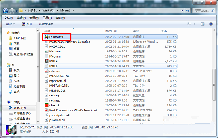218x138 pixels.
Task: Open the 查看(V) menu
Action: click(x=34, y=18)
